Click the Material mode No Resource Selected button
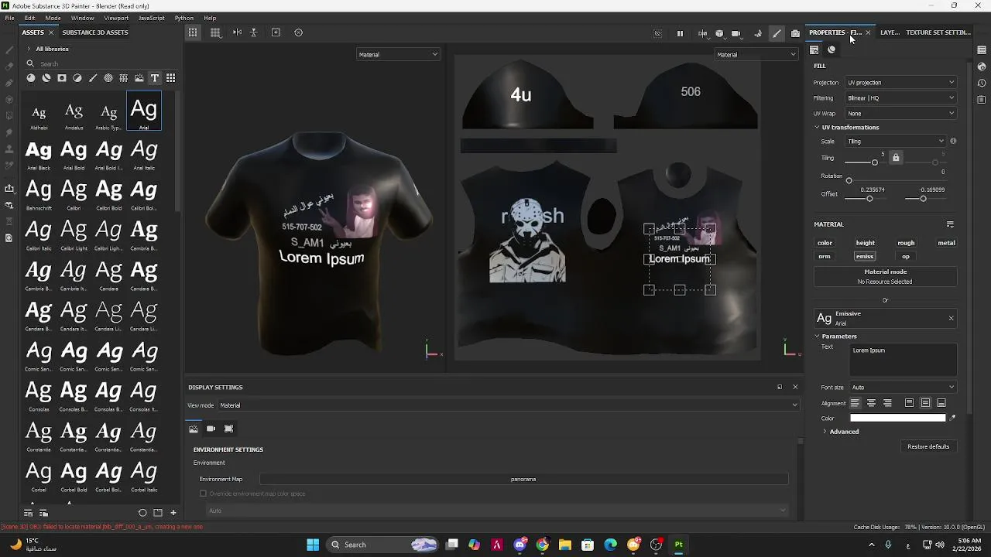This screenshot has height=557, width=991. click(x=885, y=277)
